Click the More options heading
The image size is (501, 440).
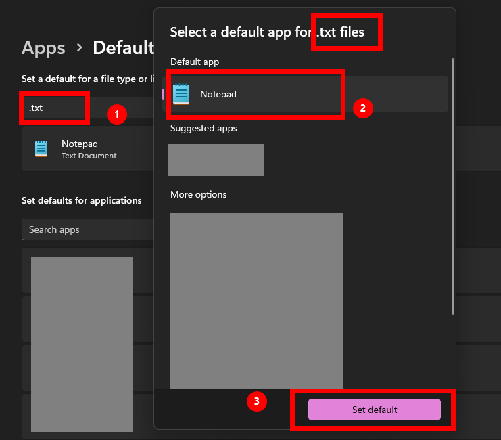click(x=199, y=194)
